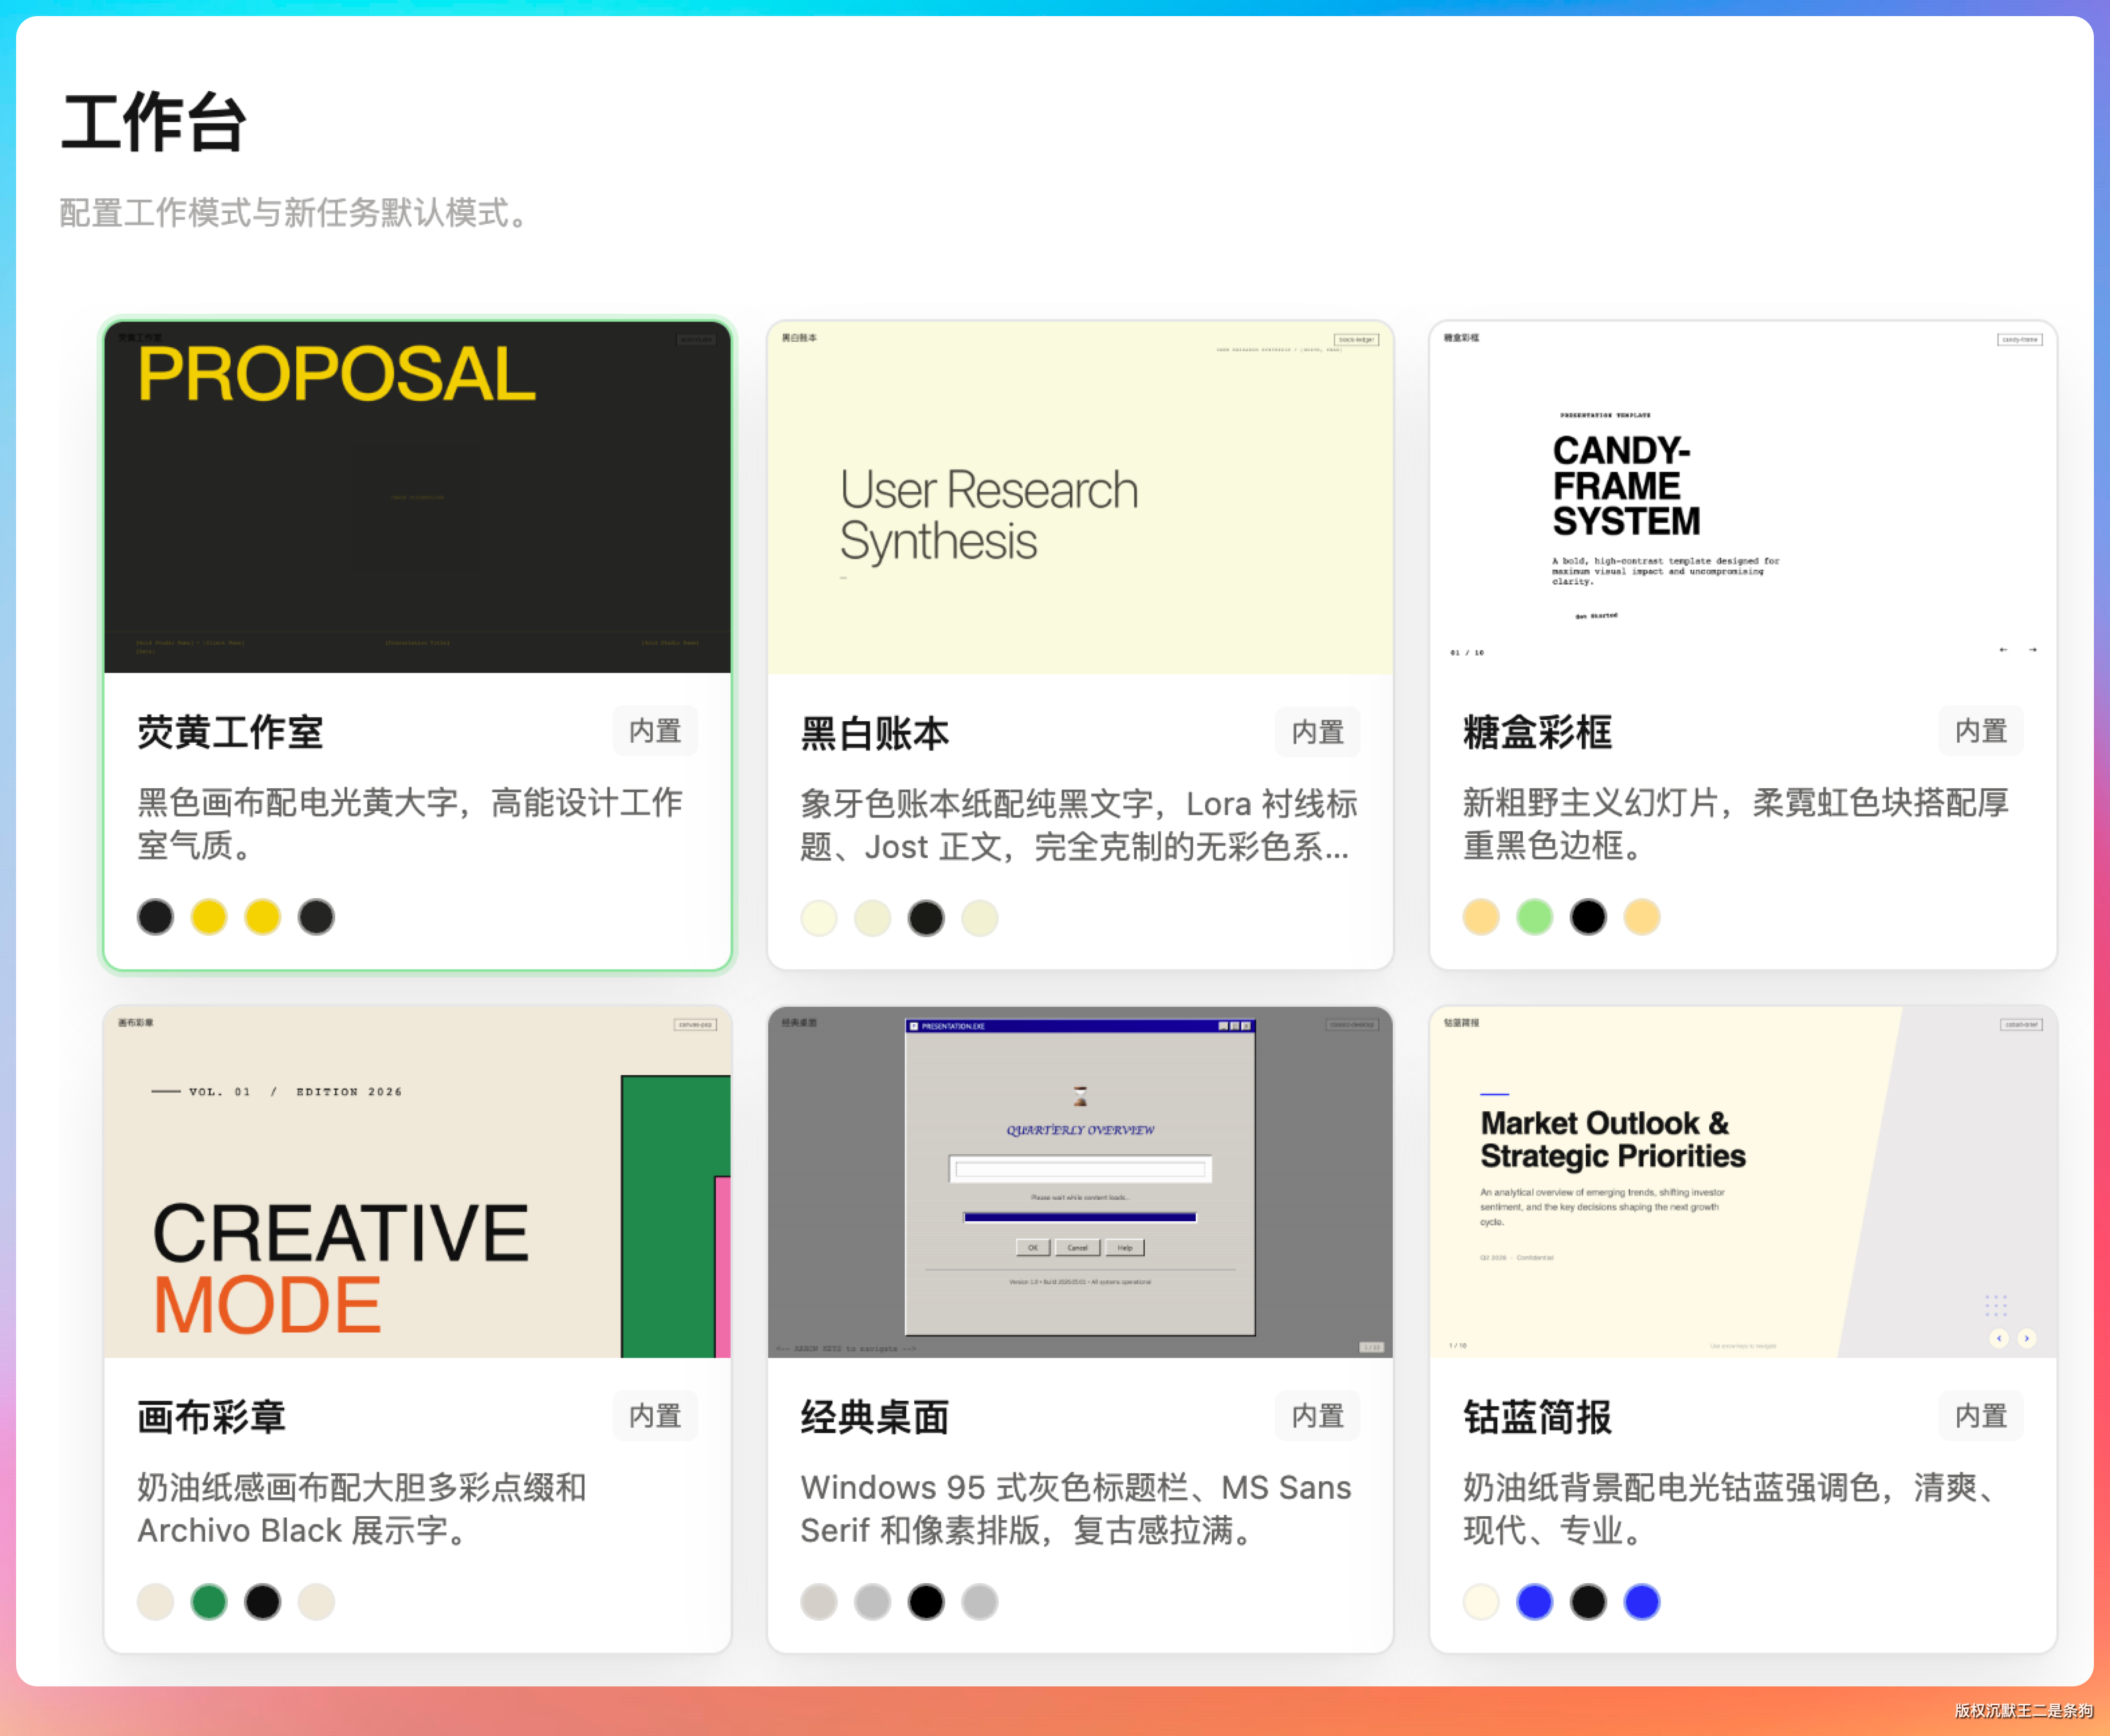Click right arrow in Candy-Frame preview
This screenshot has height=1736, width=2110.
[x=2032, y=650]
